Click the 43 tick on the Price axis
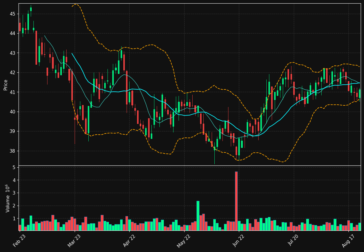 coord(13,53)
